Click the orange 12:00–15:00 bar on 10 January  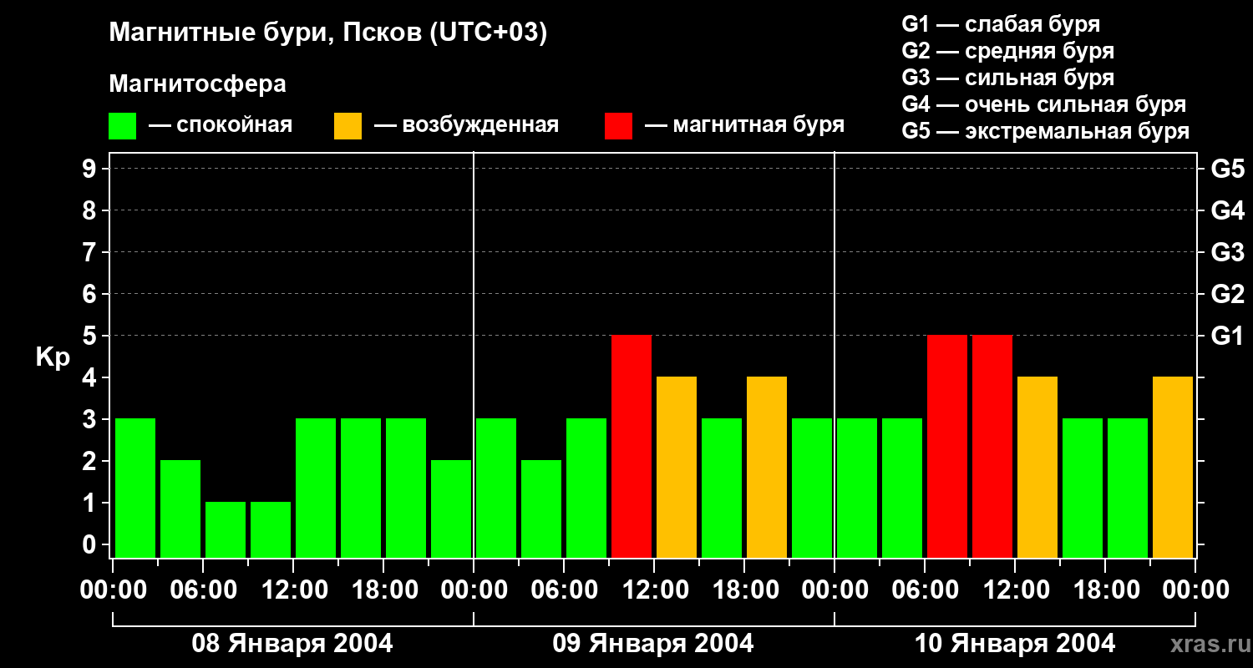point(1037,467)
